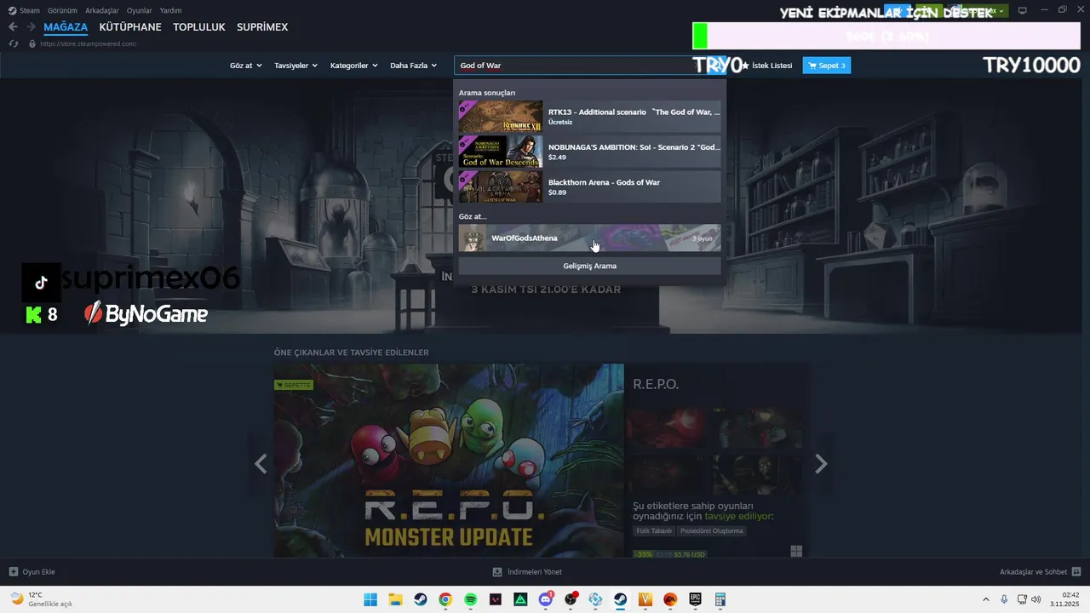The width and height of the screenshot is (1090, 613).
Task: Open Discord from the taskbar
Action: 546,599
